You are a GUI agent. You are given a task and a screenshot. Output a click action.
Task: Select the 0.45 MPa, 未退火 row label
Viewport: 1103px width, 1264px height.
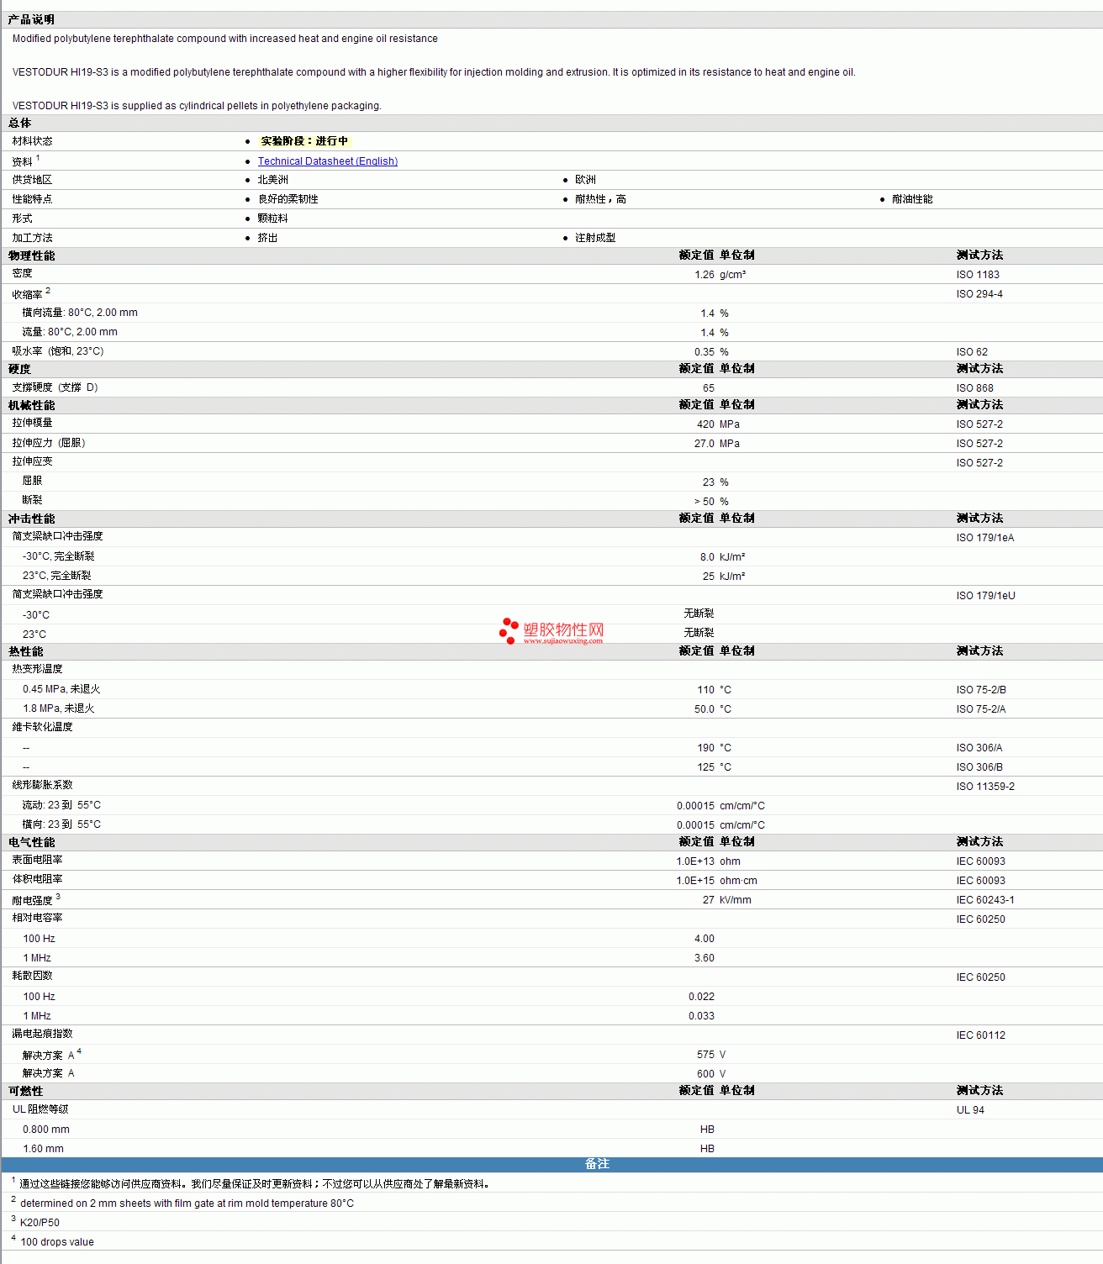coord(61,689)
